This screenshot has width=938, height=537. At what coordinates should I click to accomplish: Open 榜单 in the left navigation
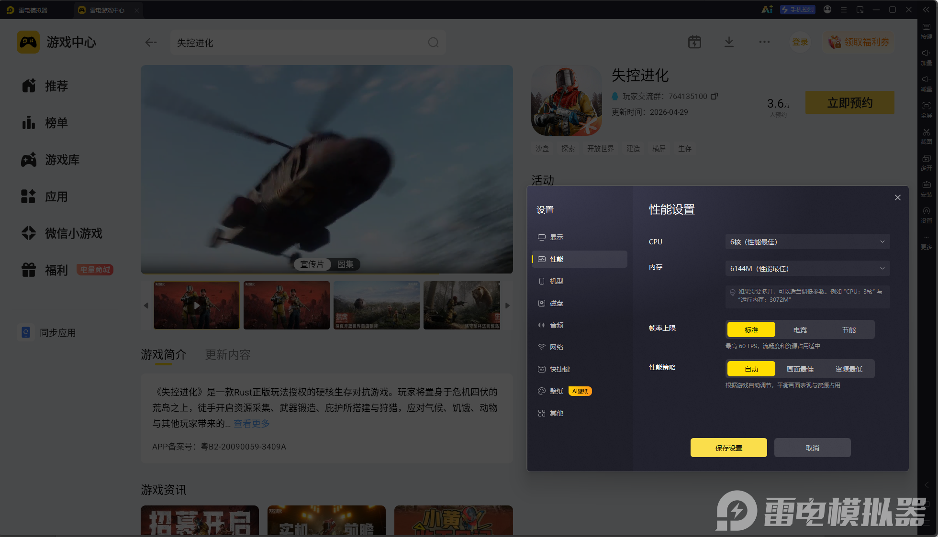(45, 123)
